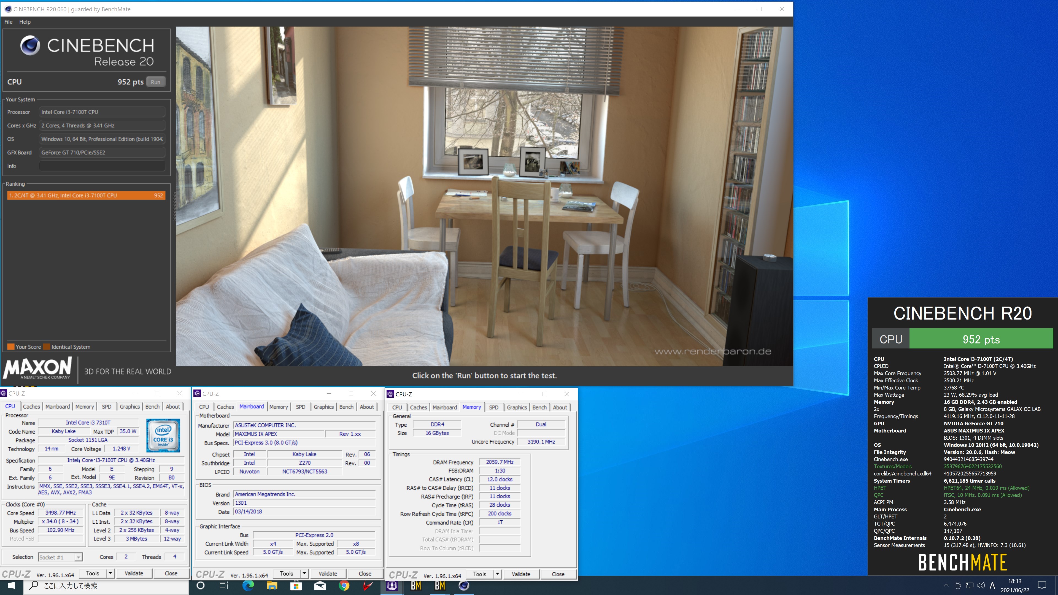Switch to second BenchMate taskbar icon
This screenshot has width=1058, height=595.
point(440,586)
